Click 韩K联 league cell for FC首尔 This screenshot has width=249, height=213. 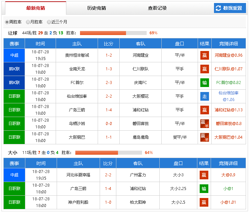(14, 83)
